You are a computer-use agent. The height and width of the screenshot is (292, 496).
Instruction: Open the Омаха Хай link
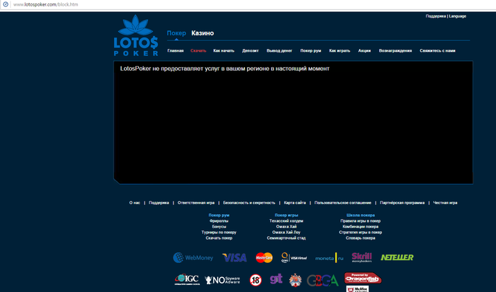point(286,227)
